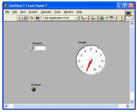Open the Edit menu
The image size is (137, 112).
[x=15, y=12]
